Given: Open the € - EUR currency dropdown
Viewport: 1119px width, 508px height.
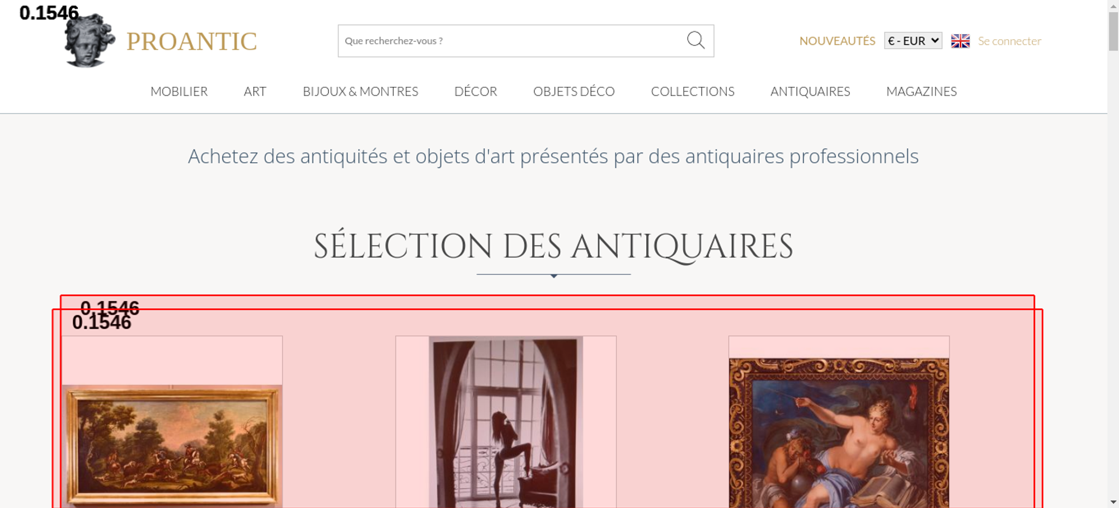Looking at the screenshot, I should tap(913, 41).
